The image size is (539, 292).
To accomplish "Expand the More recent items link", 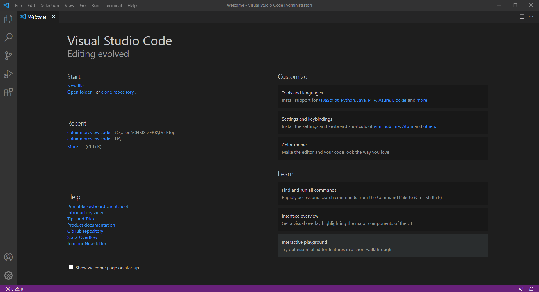I will click(x=74, y=147).
